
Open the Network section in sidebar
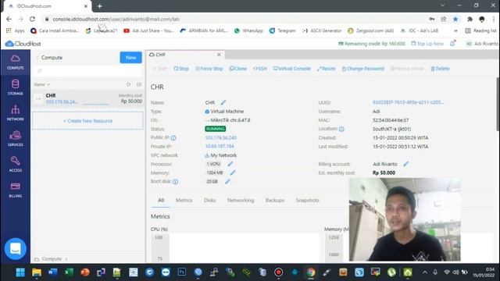16,113
